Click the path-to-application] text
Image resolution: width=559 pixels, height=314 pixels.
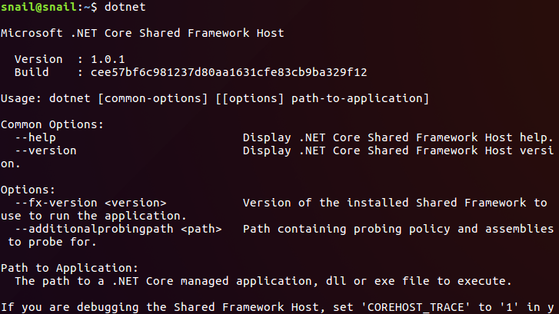tap(360, 98)
